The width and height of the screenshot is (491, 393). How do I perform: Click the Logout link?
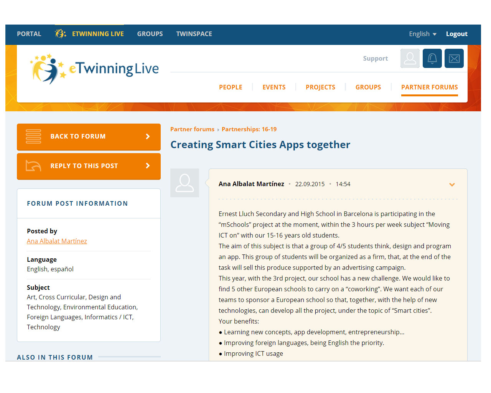point(456,34)
